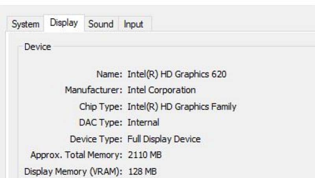Switch to the System tab
Viewport: 315px width, 178px height.
(x=26, y=24)
